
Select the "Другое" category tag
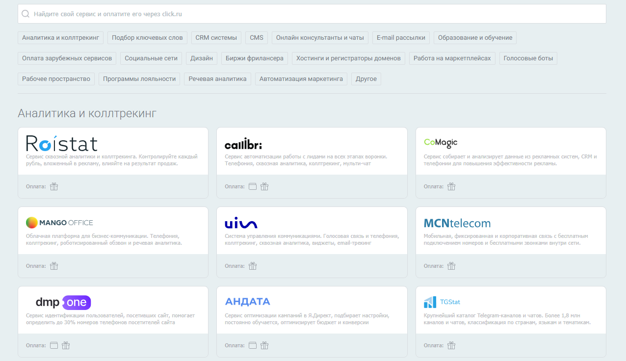click(x=366, y=79)
